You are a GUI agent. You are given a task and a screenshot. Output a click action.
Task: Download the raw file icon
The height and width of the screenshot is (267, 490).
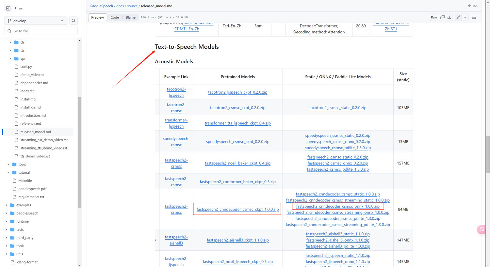coord(449,17)
